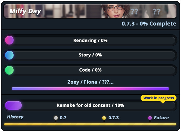181x135 pixels.
Task: Click the character portrait with glasses
Action: [x=116, y=11]
